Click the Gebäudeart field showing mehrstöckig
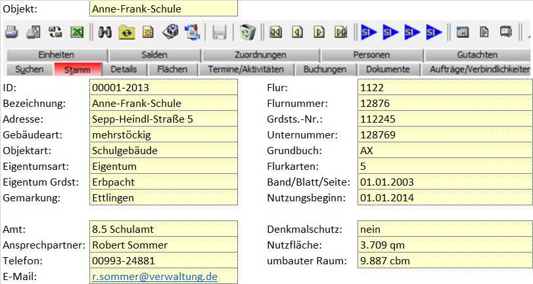Screen dimensions: 533x284 [163, 135]
